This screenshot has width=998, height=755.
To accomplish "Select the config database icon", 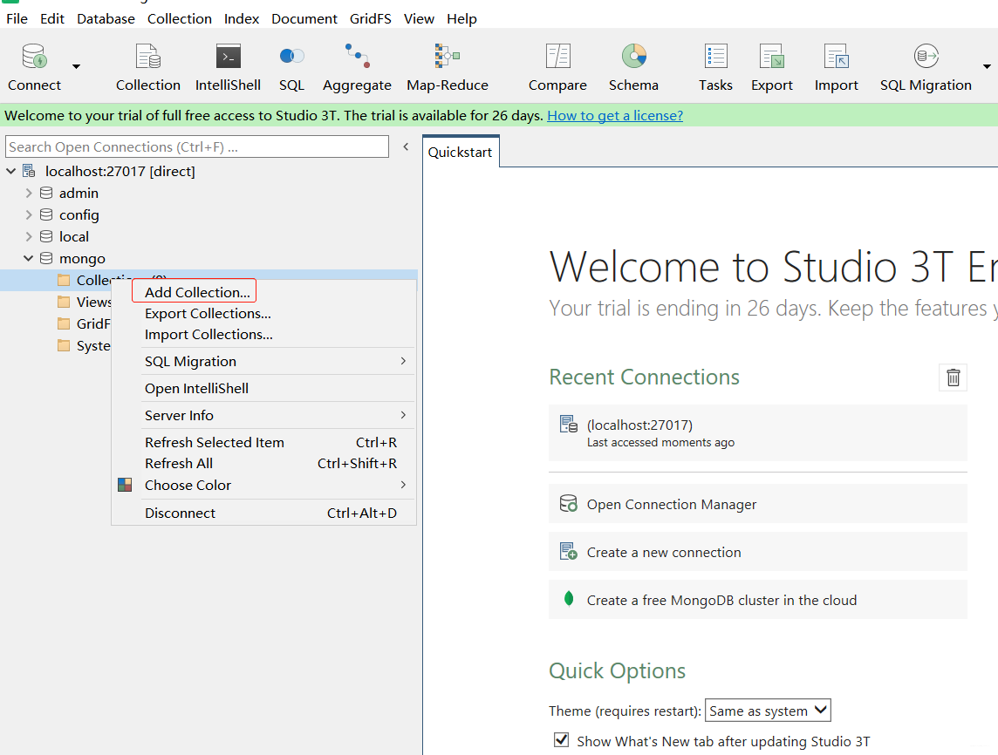I will (46, 215).
